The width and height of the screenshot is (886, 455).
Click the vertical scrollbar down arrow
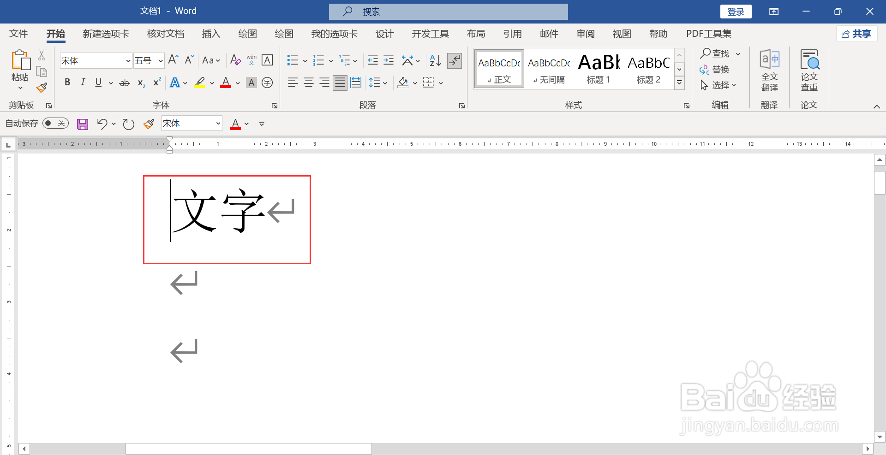(880, 437)
